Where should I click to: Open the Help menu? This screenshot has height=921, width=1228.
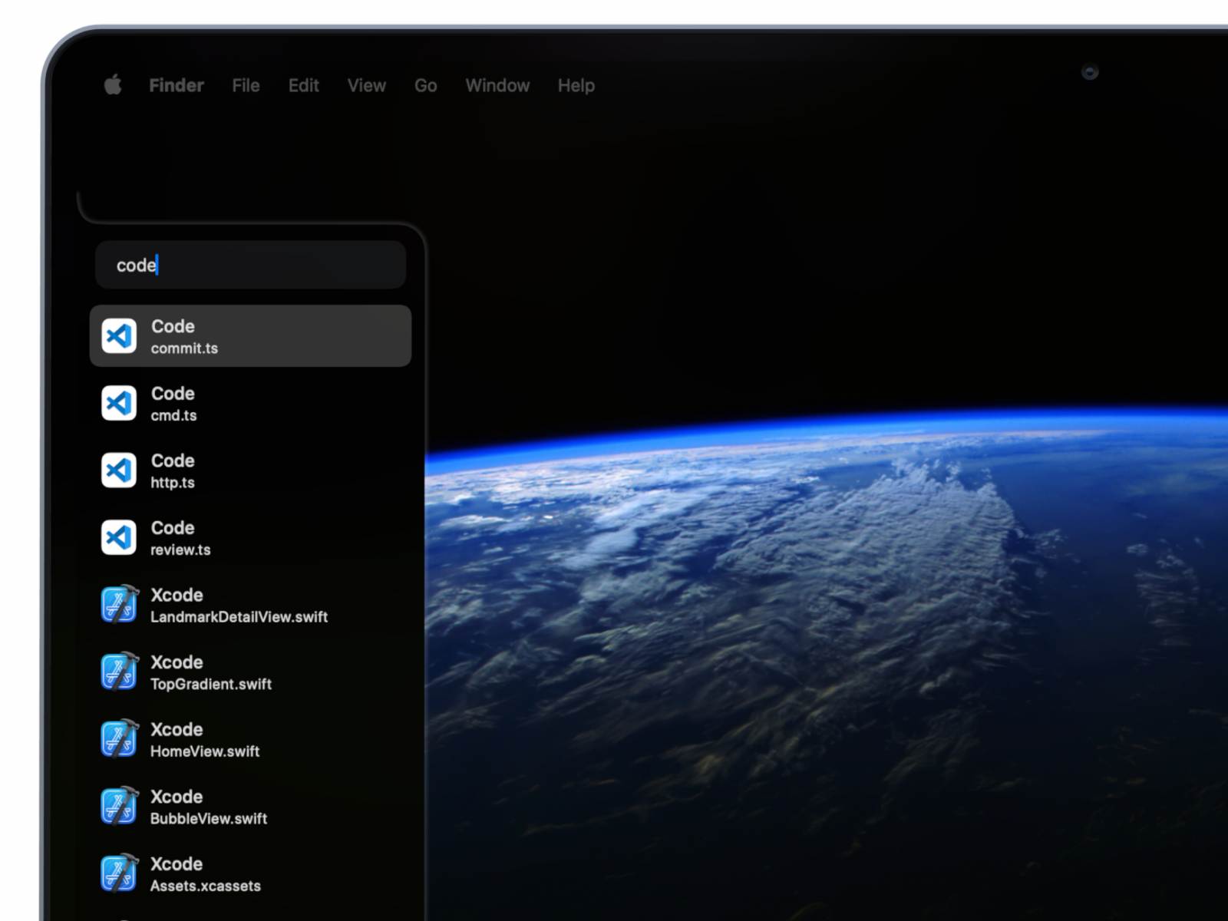(x=576, y=85)
